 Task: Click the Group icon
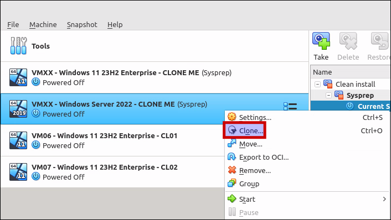click(232, 183)
